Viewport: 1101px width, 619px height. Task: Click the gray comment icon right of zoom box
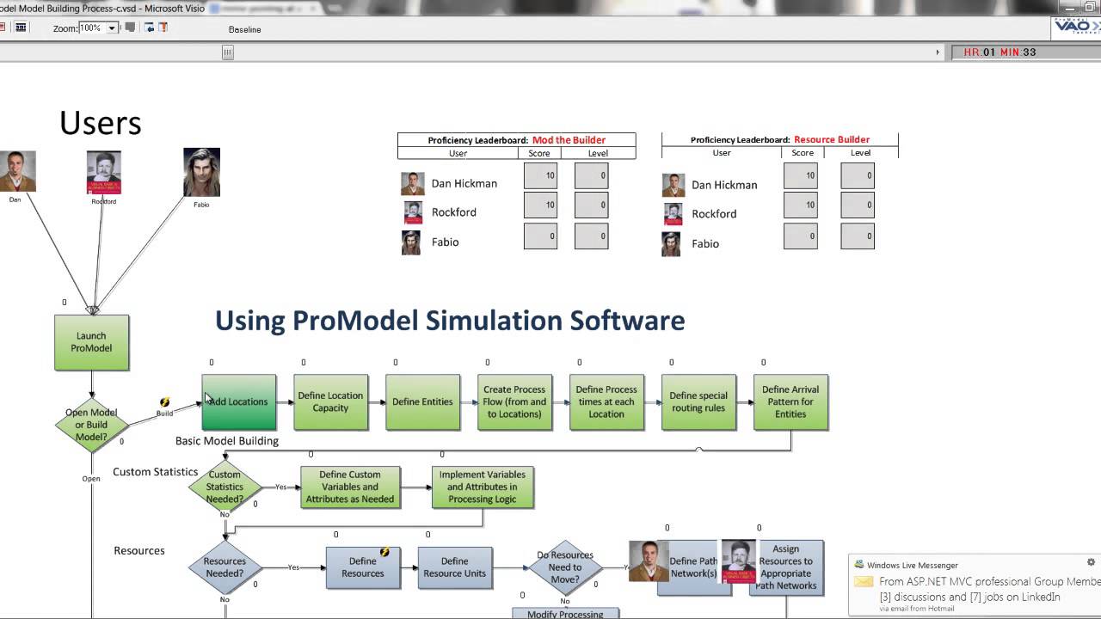130,28
